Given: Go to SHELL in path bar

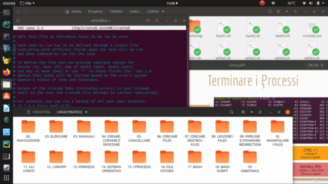Looking at the screenshot, I should [135, 11].
